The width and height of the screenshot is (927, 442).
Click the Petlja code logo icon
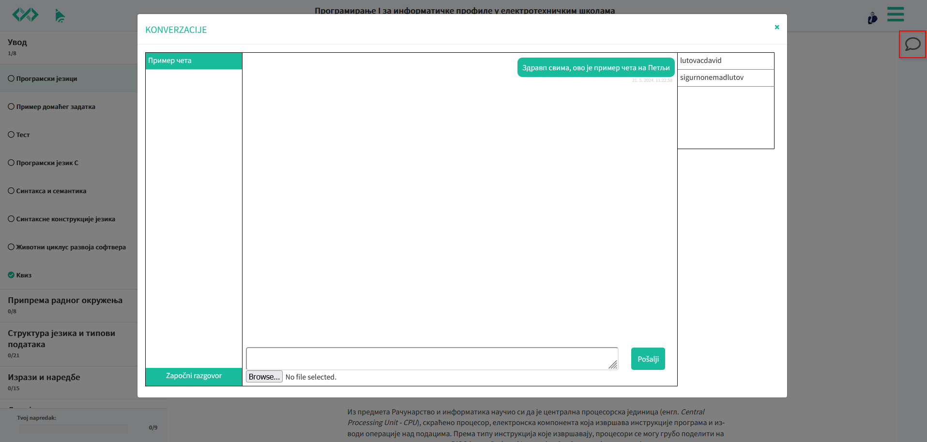(25, 15)
